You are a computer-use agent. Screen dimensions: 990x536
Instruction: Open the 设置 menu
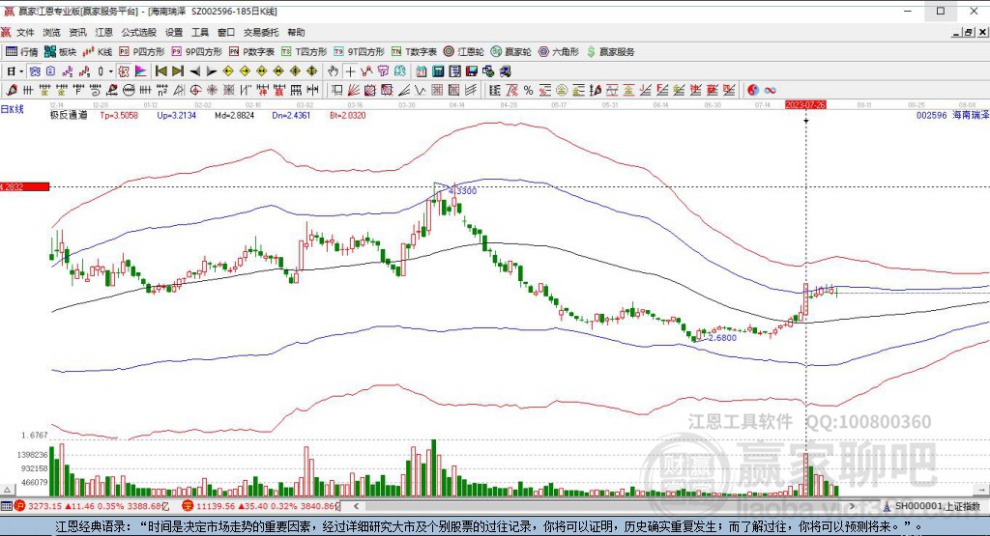click(x=174, y=32)
